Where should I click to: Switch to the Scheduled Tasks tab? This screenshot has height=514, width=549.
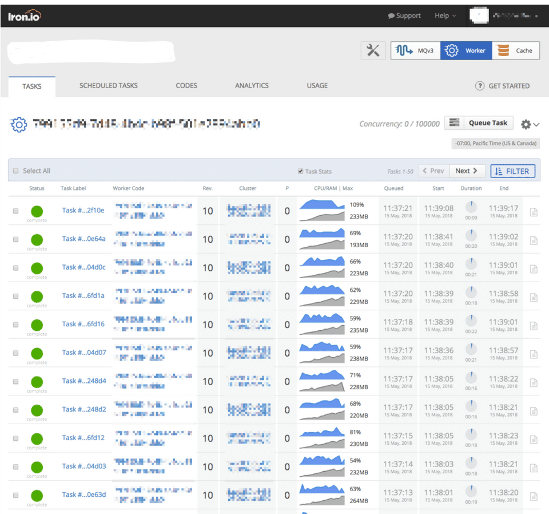109,86
